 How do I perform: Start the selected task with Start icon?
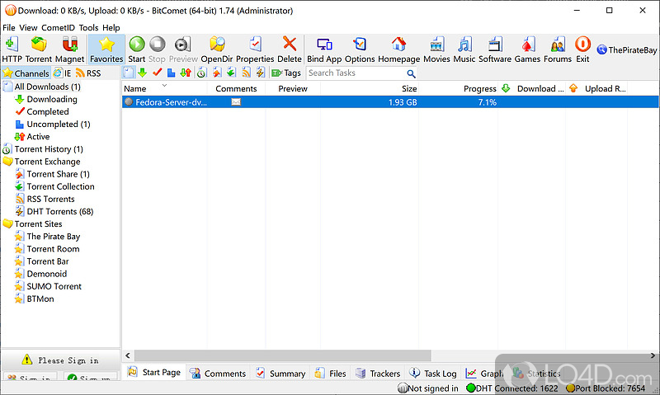[x=136, y=49]
